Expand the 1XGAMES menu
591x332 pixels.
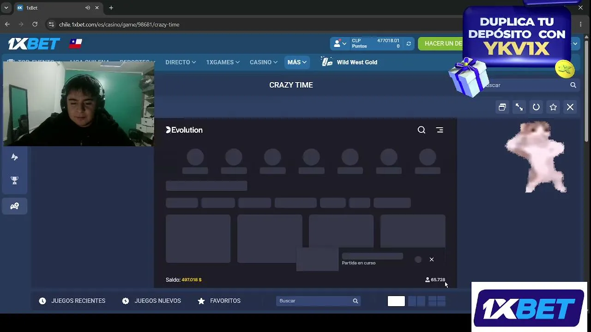tap(223, 62)
